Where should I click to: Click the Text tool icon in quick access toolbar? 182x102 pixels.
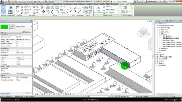point(35,1)
